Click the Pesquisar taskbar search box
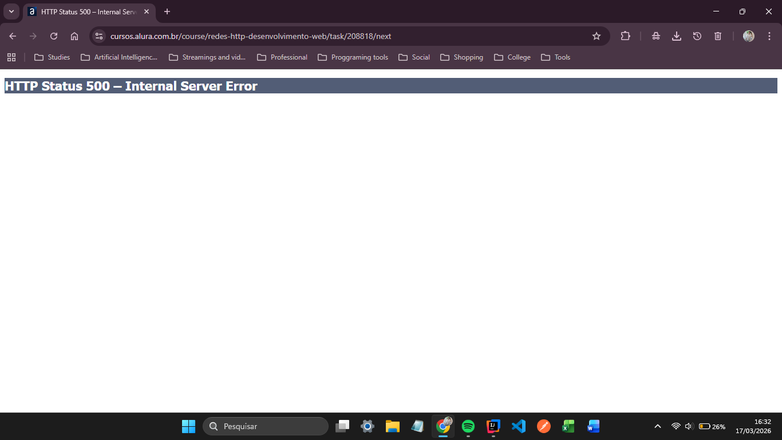The image size is (782, 440). 266,426
